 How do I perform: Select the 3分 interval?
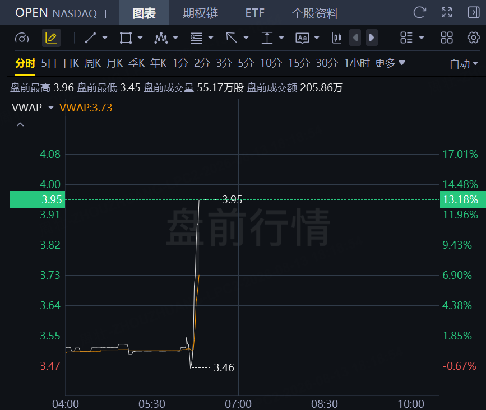[x=224, y=63]
